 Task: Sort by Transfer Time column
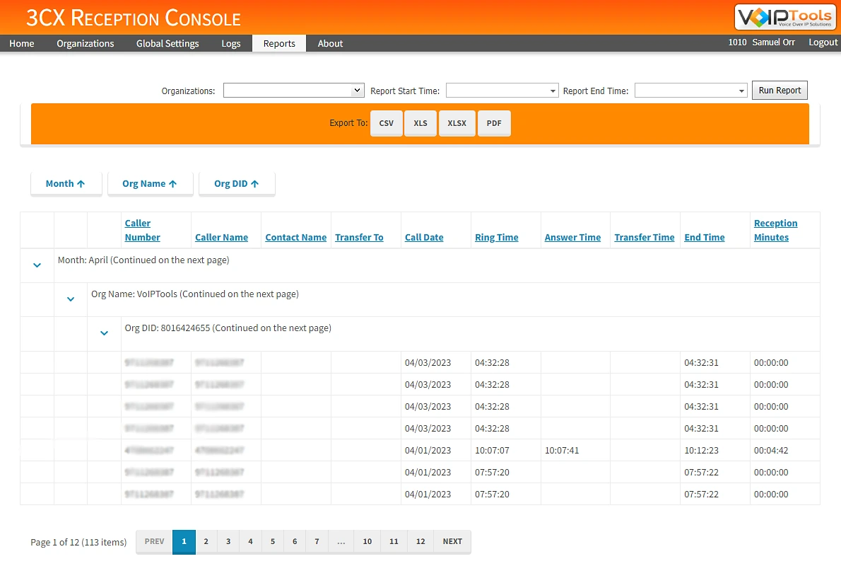[x=644, y=237]
